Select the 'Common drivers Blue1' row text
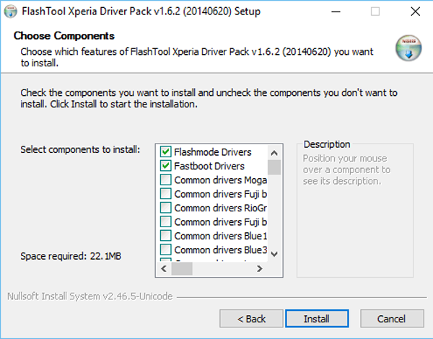This screenshot has height=339, width=433. click(221, 236)
